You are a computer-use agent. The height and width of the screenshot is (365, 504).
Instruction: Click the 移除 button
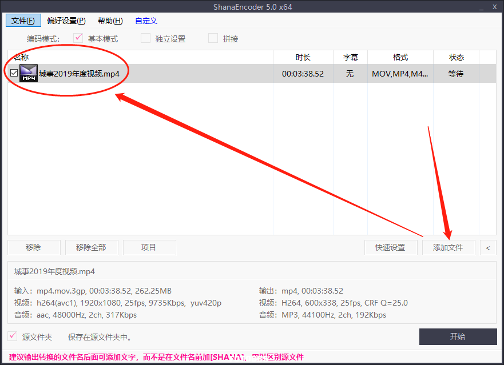pos(34,247)
